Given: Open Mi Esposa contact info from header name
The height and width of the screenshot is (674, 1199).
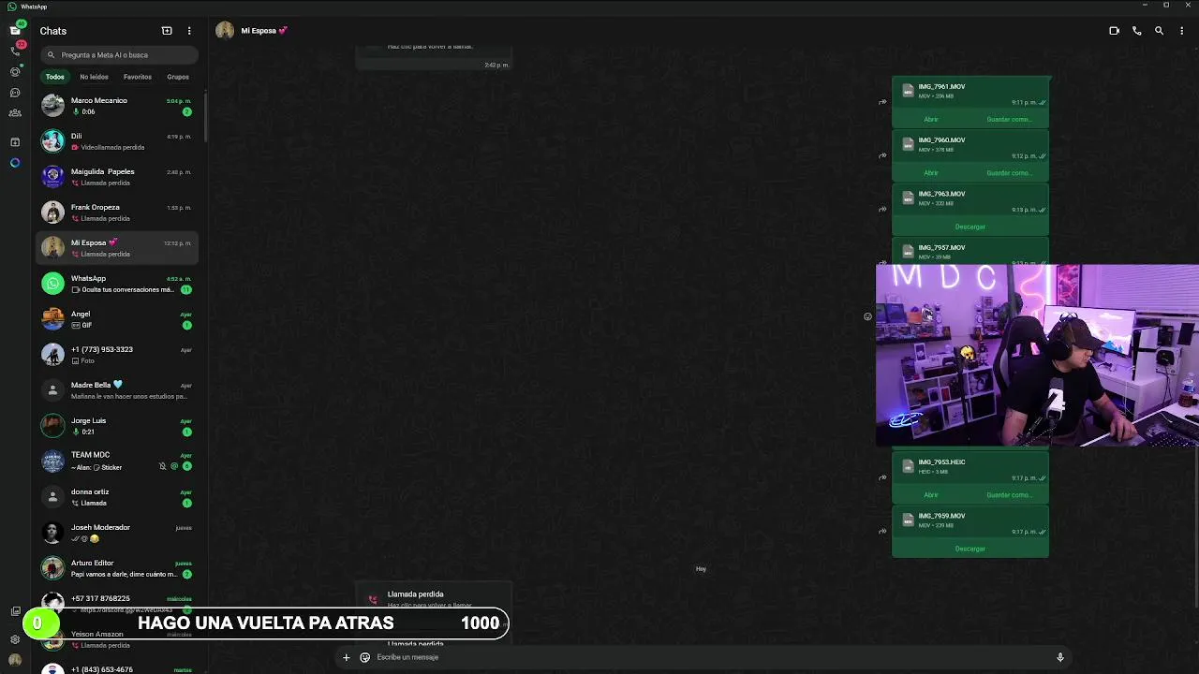Looking at the screenshot, I should click(264, 31).
